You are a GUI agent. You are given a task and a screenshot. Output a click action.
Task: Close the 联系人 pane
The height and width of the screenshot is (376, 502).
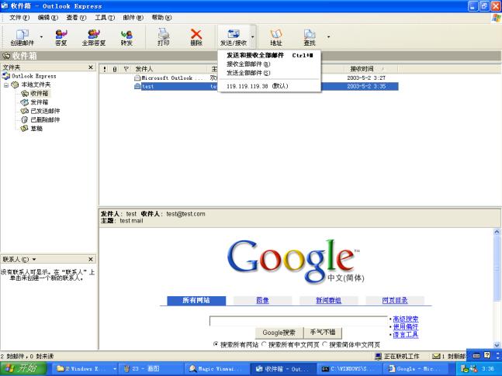(x=91, y=259)
